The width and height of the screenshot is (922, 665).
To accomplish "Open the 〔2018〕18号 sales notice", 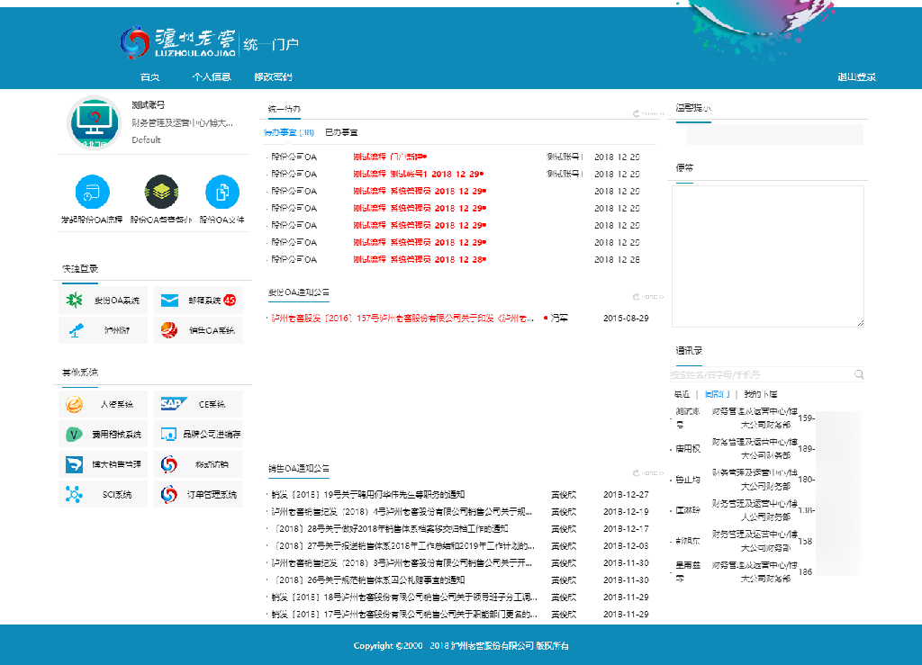I will click(x=404, y=597).
